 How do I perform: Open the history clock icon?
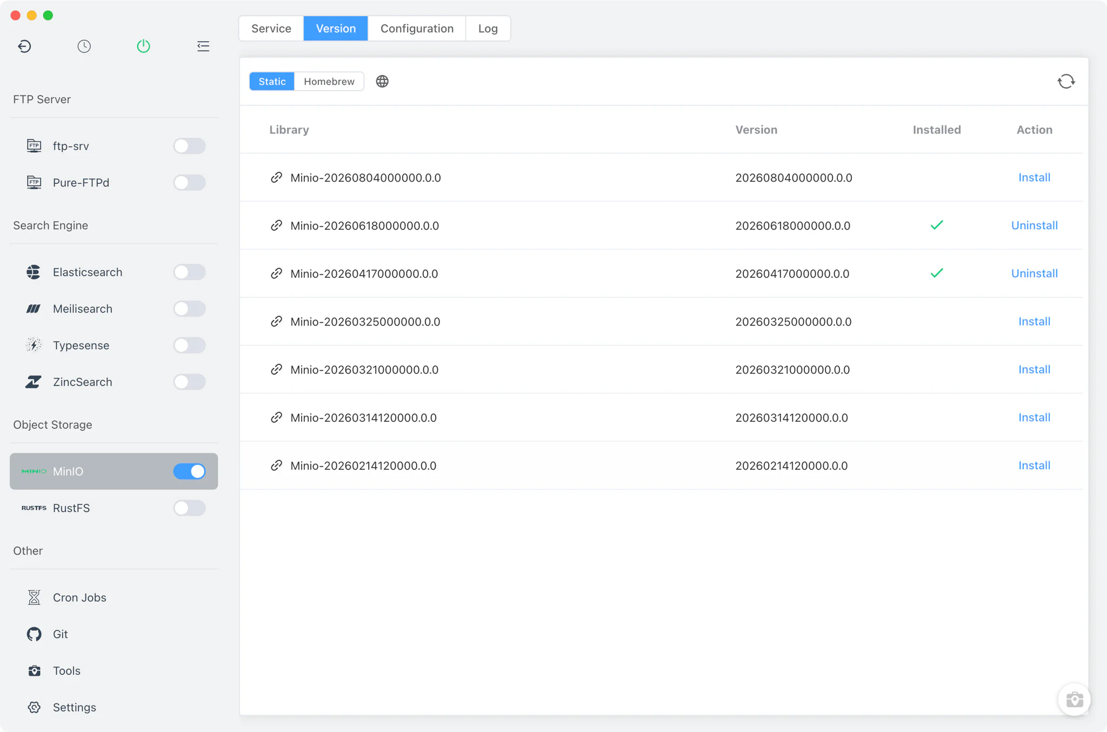[x=84, y=46]
